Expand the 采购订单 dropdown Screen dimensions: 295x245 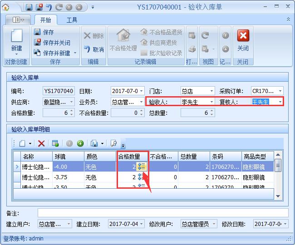point(280,91)
